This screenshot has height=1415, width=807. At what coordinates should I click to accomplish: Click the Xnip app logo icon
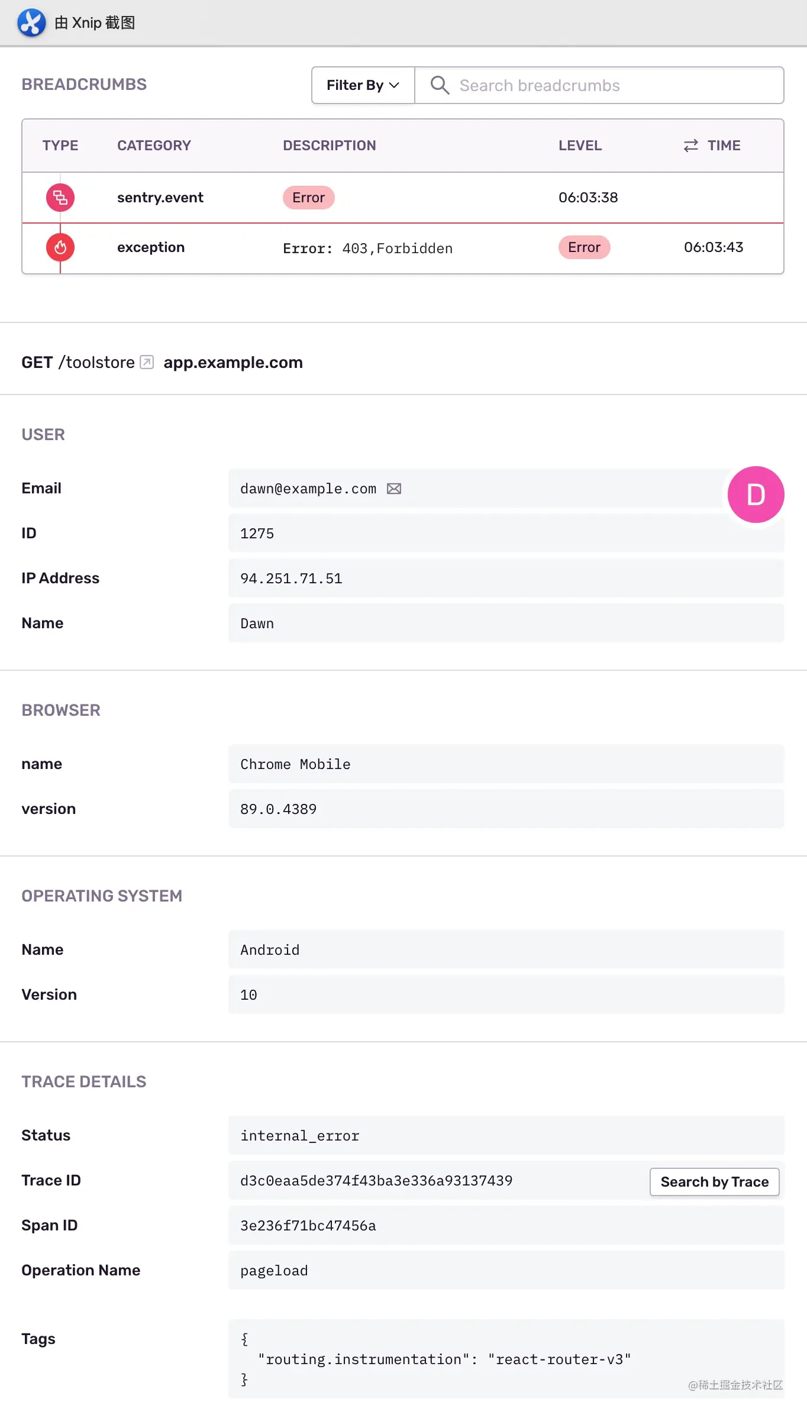(31, 22)
